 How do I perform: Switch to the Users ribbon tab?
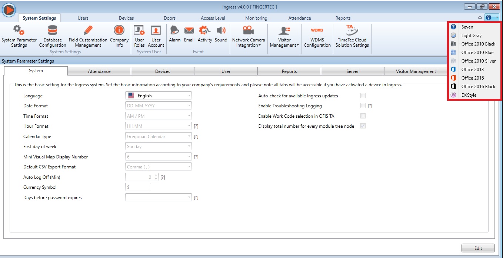83,18
